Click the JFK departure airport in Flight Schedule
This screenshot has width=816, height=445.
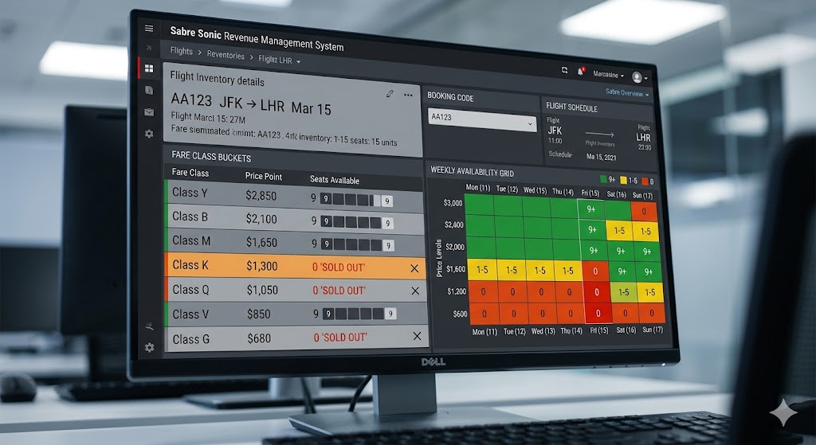click(555, 131)
